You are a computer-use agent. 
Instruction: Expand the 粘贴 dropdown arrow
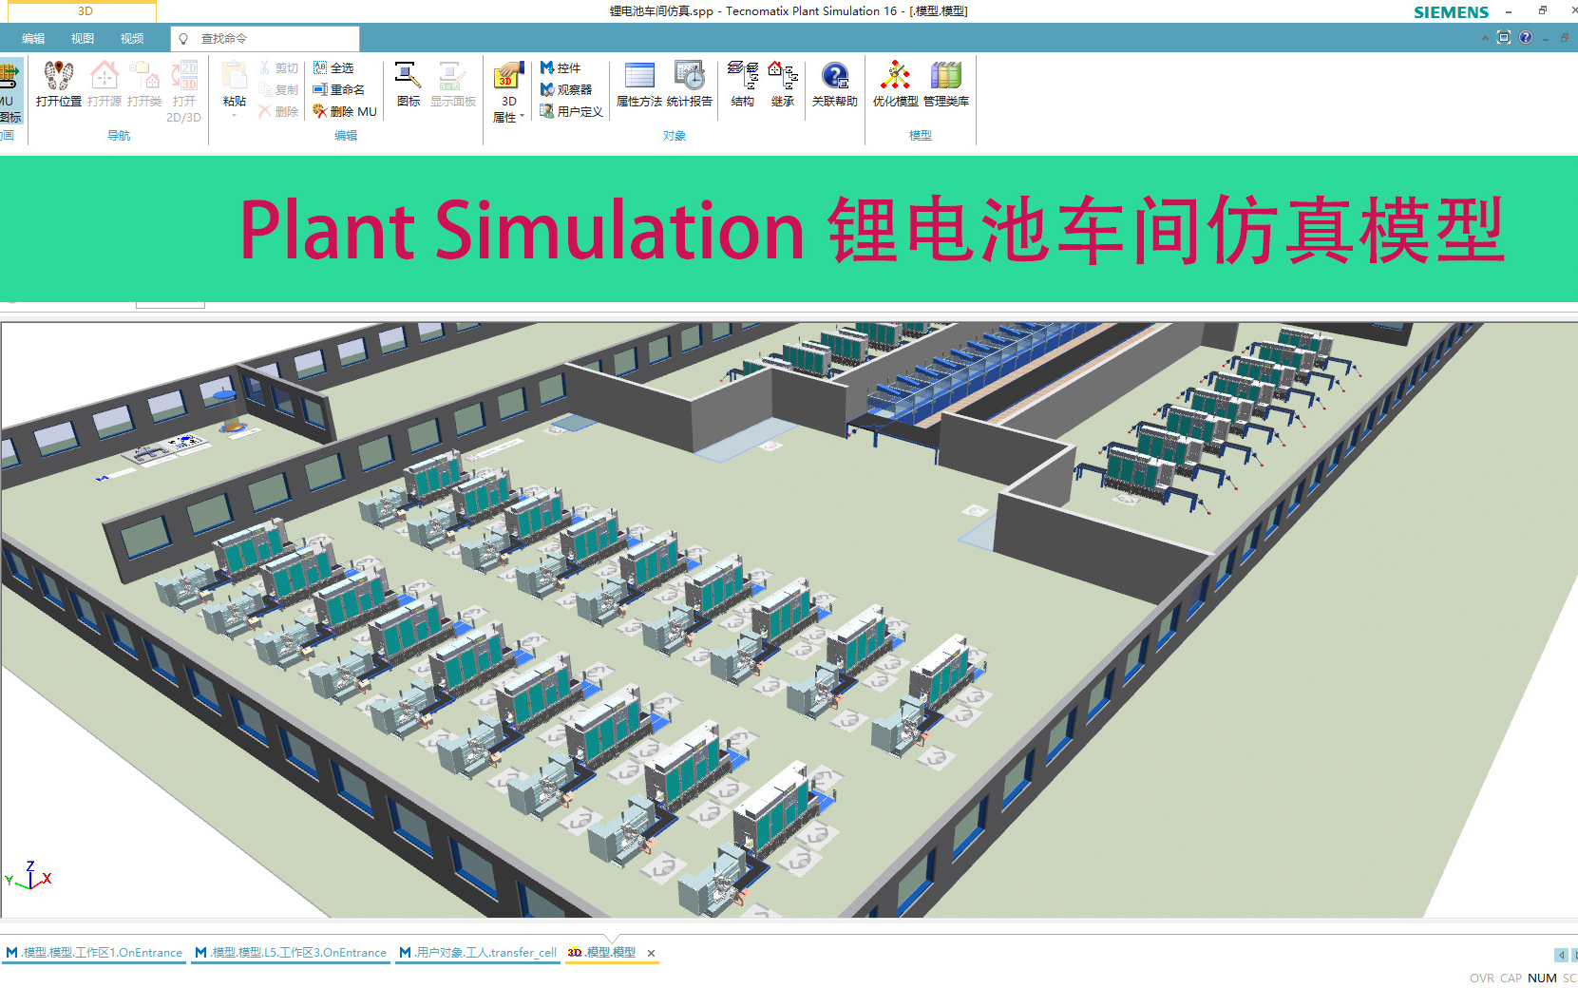click(235, 116)
